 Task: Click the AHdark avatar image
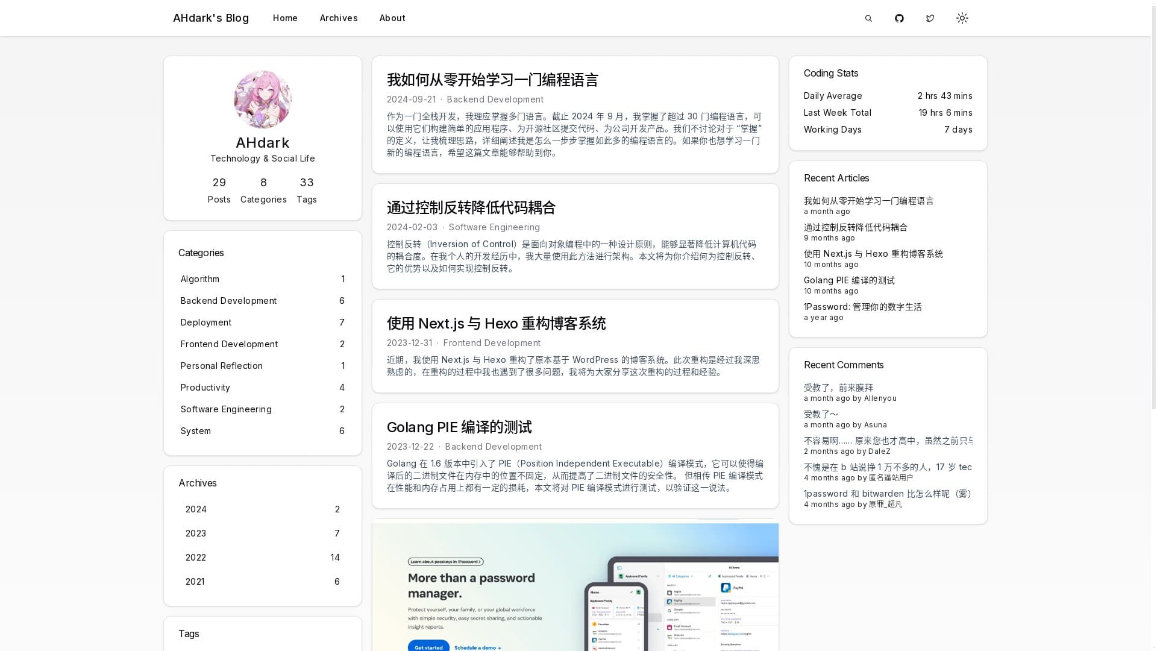262,99
